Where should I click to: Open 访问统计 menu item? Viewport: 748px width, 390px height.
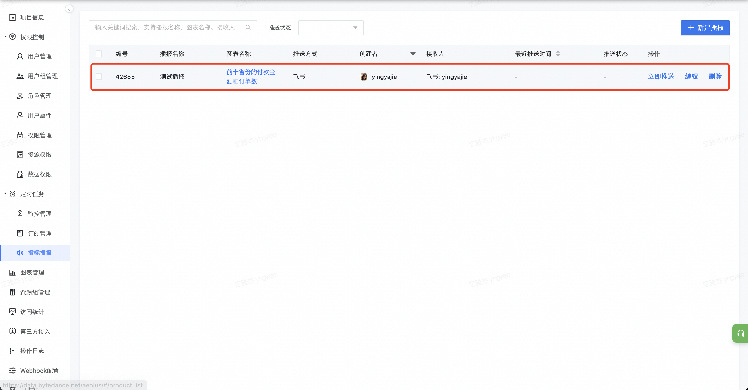click(35, 312)
